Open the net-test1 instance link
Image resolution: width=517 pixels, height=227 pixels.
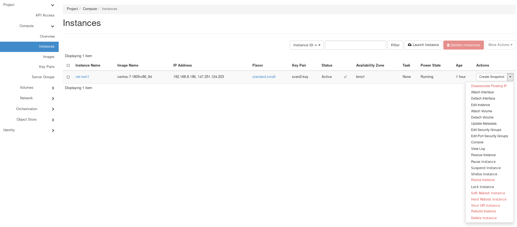tap(82, 77)
